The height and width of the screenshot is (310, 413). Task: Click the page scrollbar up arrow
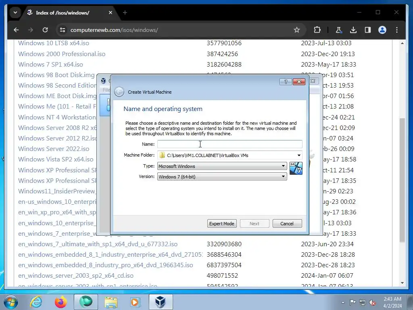point(402,43)
